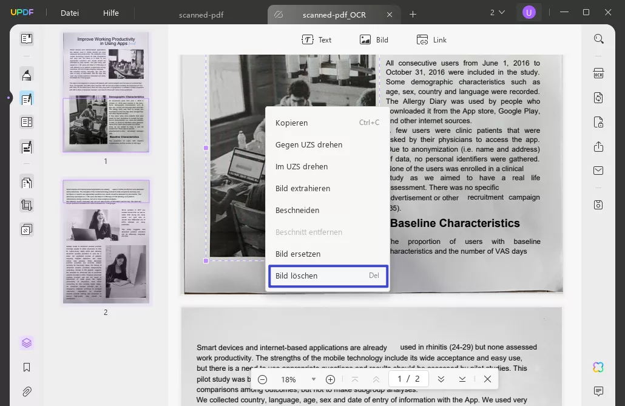Open the Protect PDF tool
The width and height of the screenshot is (625, 406).
pyautogui.click(x=598, y=121)
